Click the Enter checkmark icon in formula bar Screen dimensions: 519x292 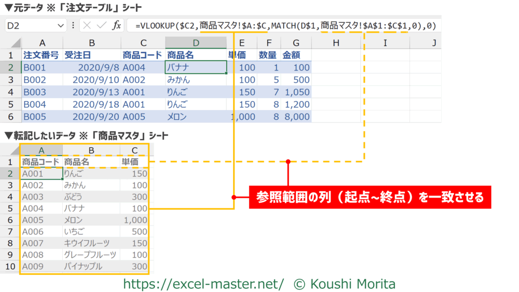pyautogui.click(x=102, y=25)
